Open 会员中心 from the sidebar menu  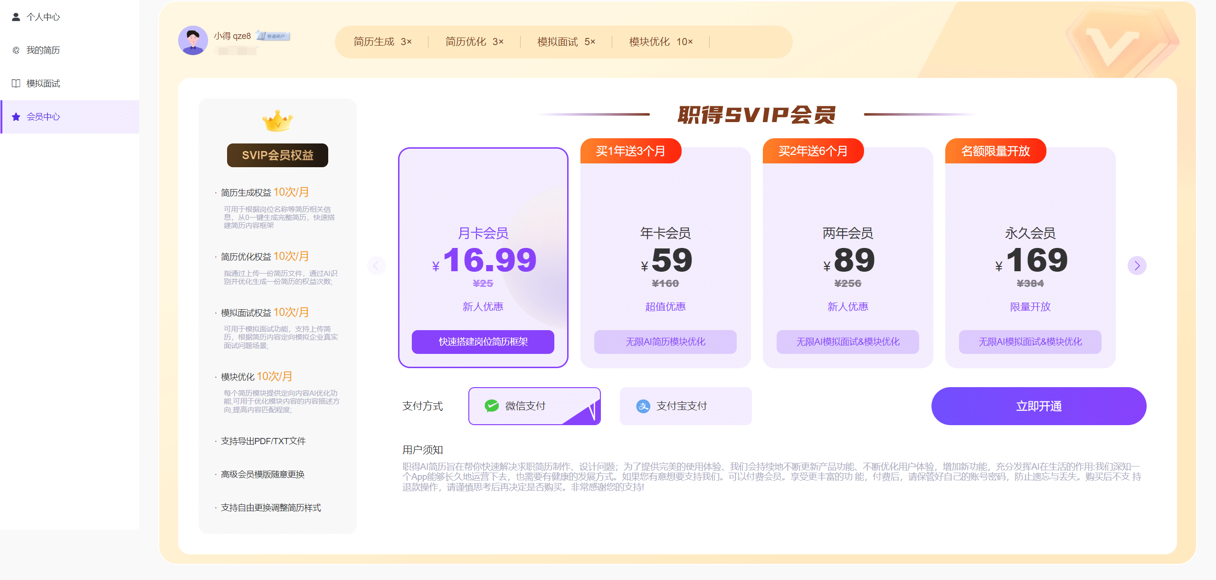pyautogui.click(x=43, y=116)
